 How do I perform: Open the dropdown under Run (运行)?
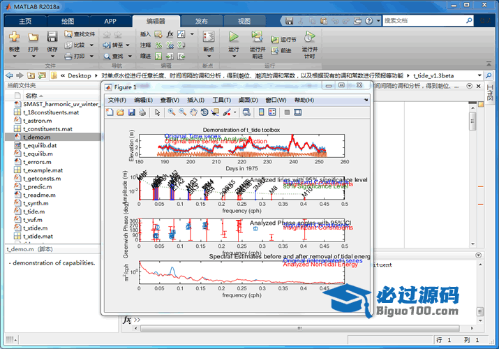pyautogui.click(x=234, y=57)
